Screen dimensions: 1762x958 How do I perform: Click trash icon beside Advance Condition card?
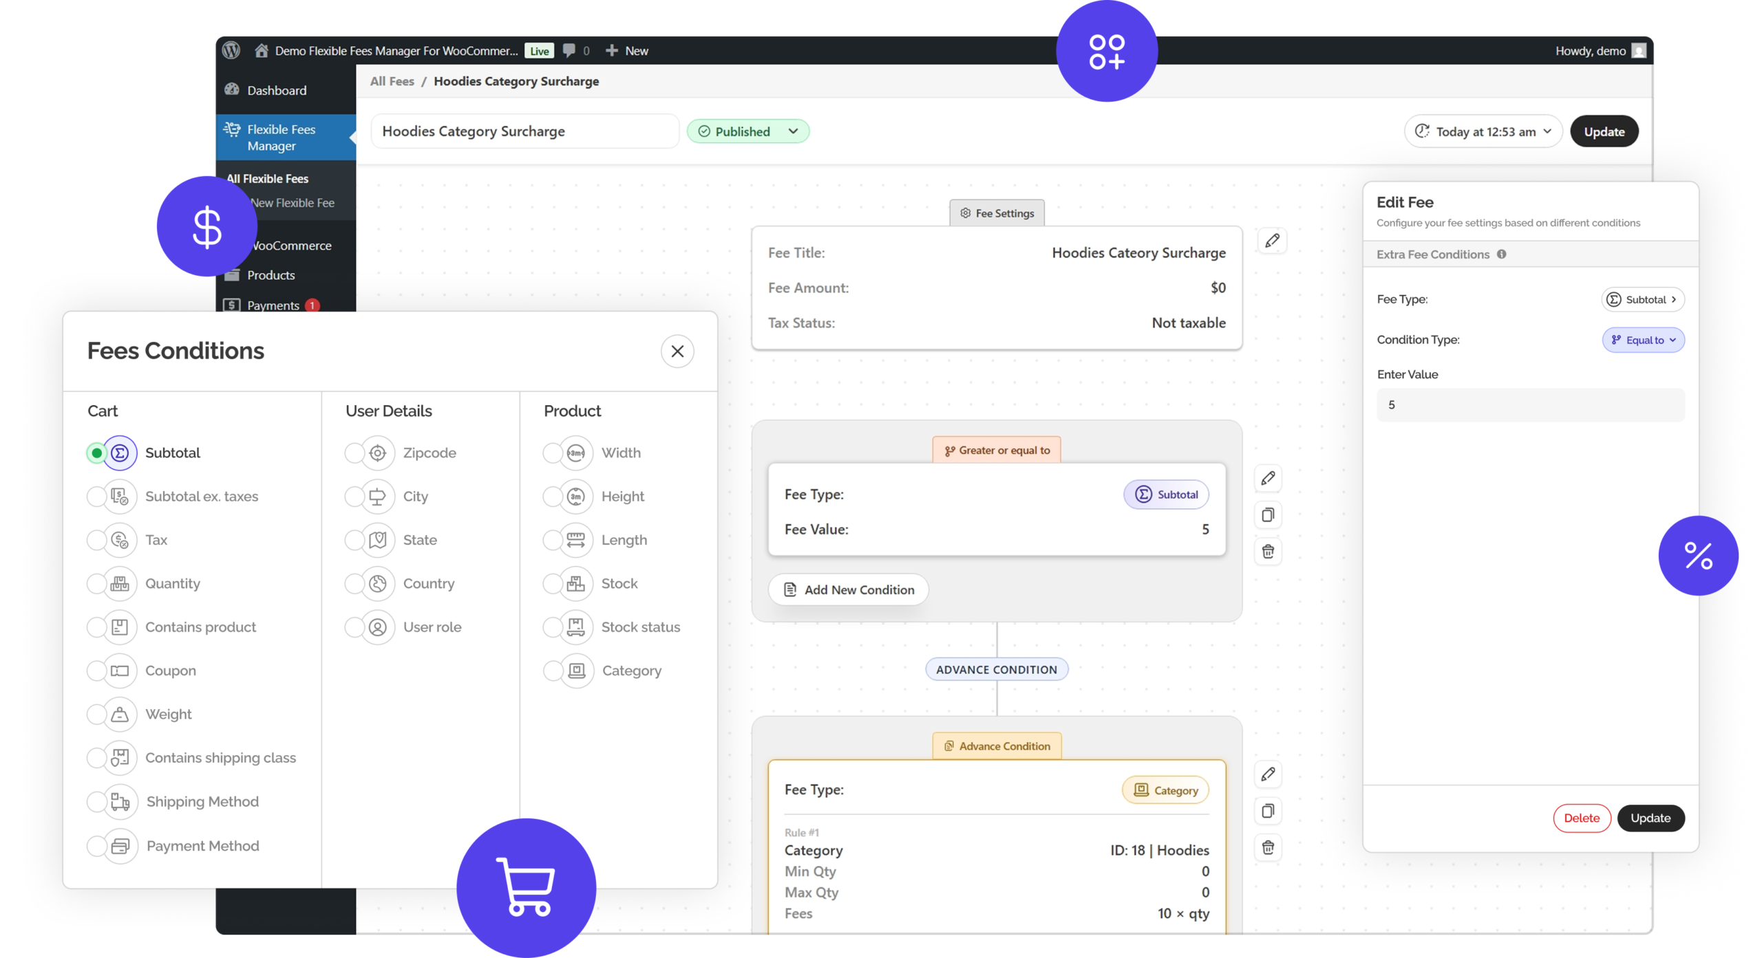click(x=1268, y=847)
